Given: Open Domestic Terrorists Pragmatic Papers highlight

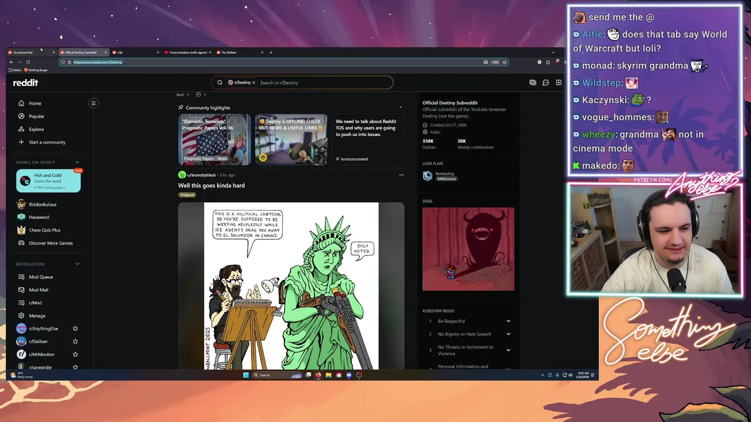Looking at the screenshot, I should coord(214,139).
